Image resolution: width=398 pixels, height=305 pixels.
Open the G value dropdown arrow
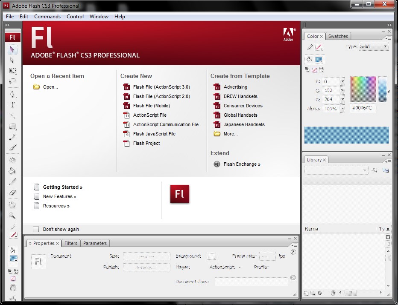point(342,90)
